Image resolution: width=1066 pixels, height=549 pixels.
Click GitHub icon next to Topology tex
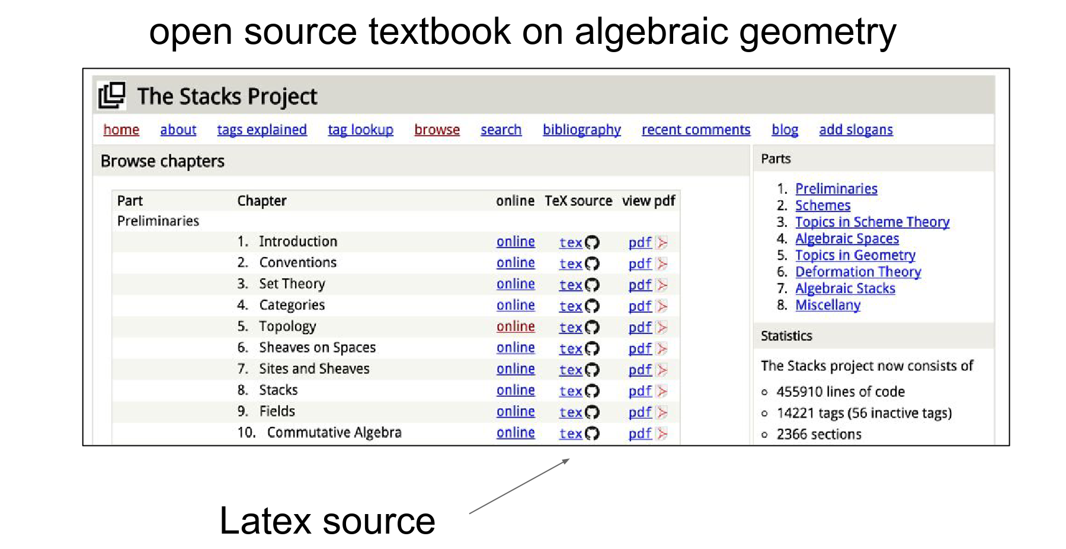(x=592, y=328)
